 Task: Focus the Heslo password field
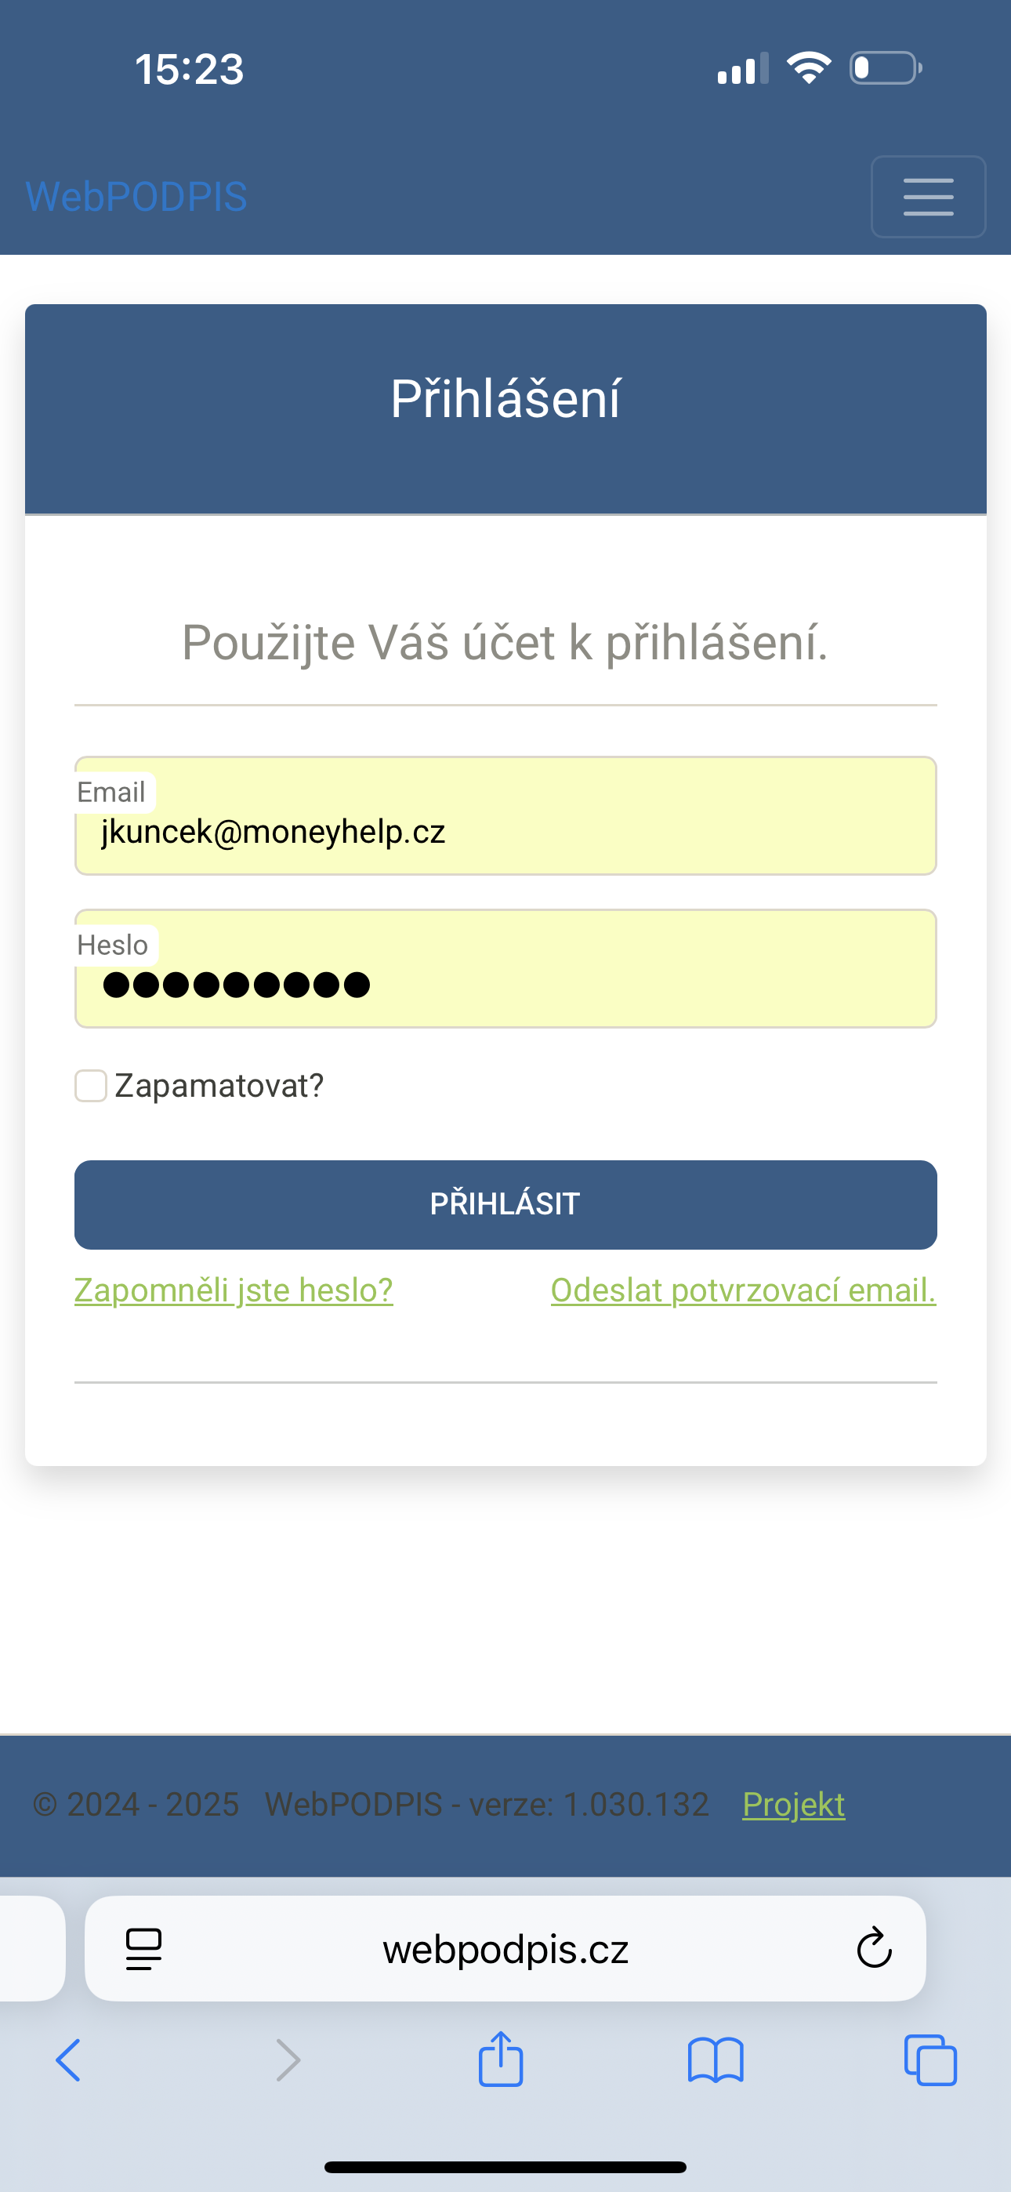click(x=505, y=968)
